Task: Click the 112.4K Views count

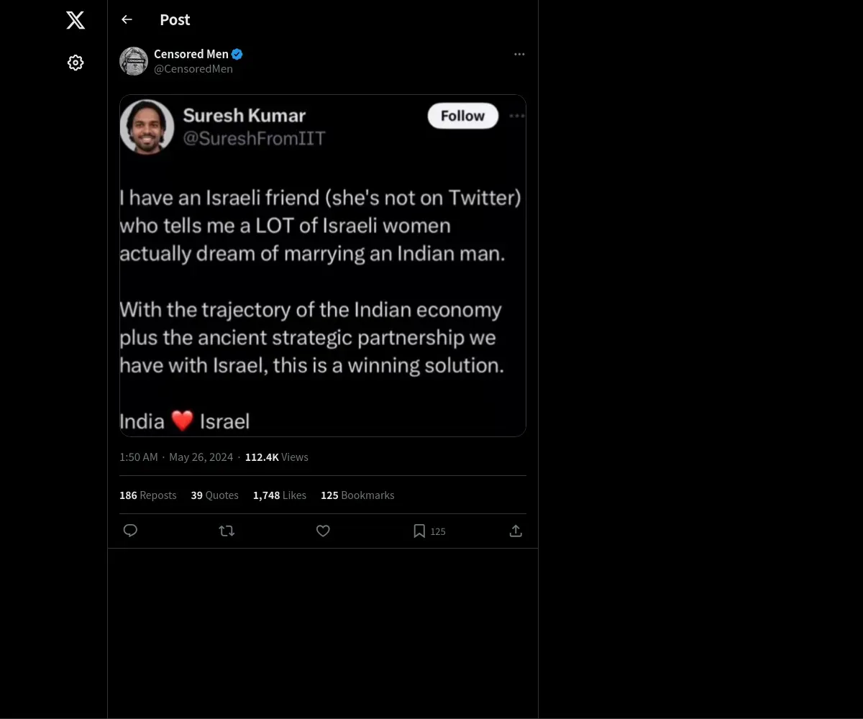Action: [x=276, y=457]
